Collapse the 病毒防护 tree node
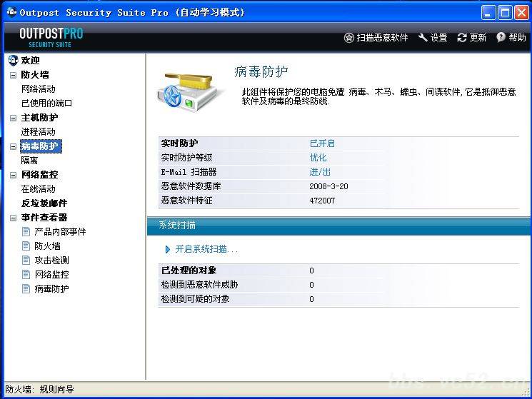 [13, 146]
